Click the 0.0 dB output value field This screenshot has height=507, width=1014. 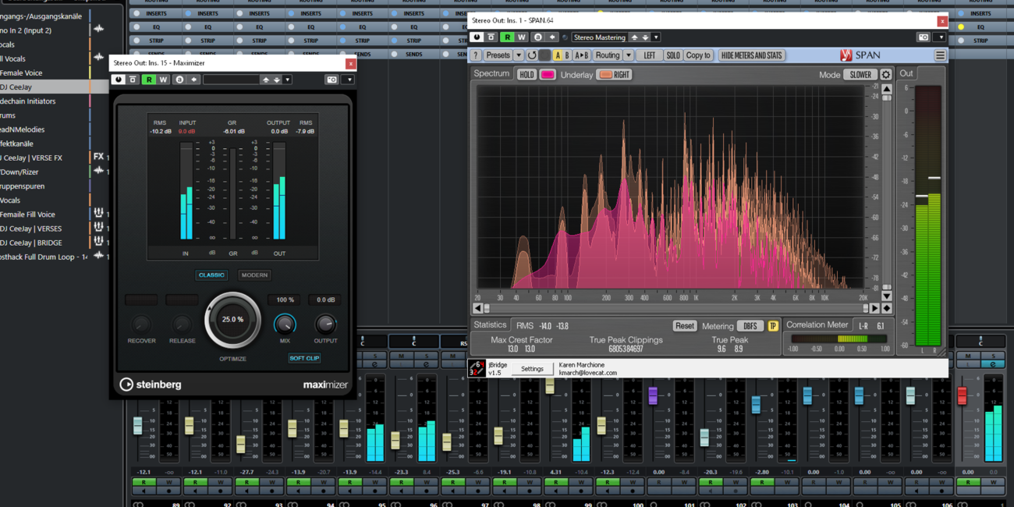coord(325,300)
